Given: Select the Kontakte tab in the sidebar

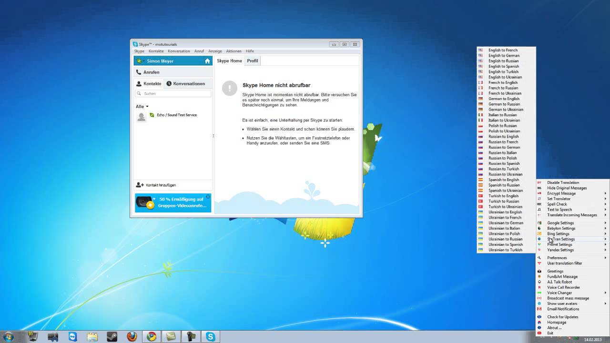Looking at the screenshot, I should click(149, 83).
